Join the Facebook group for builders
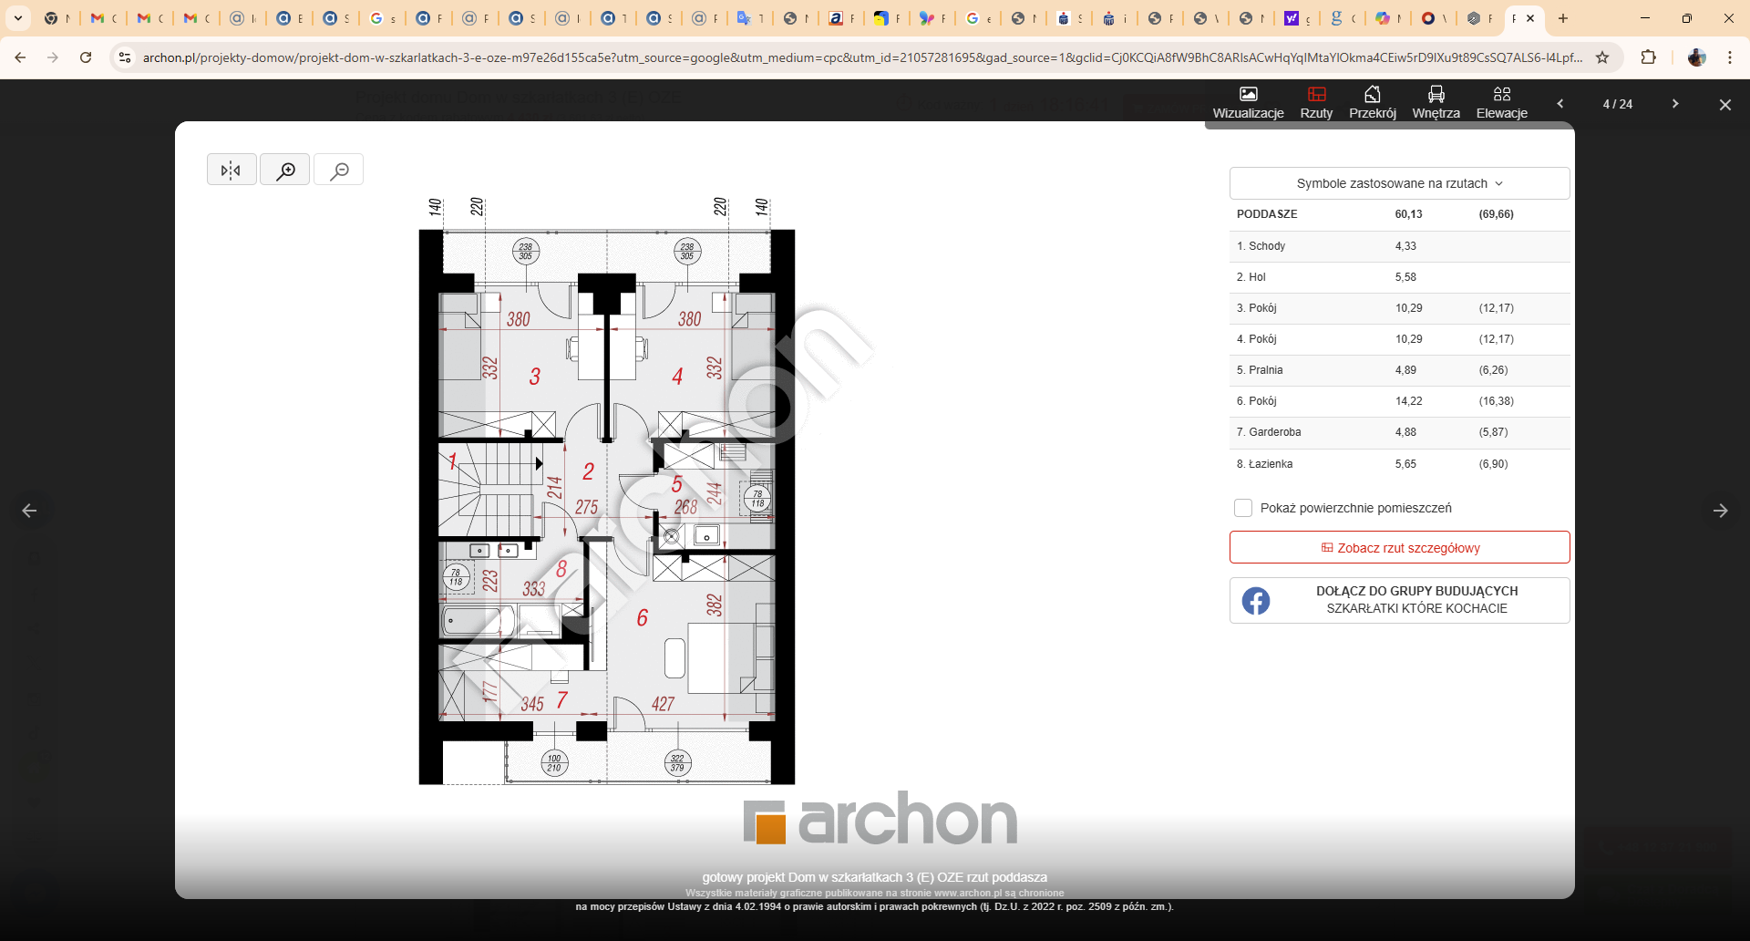The height and width of the screenshot is (941, 1750). coord(1399,600)
